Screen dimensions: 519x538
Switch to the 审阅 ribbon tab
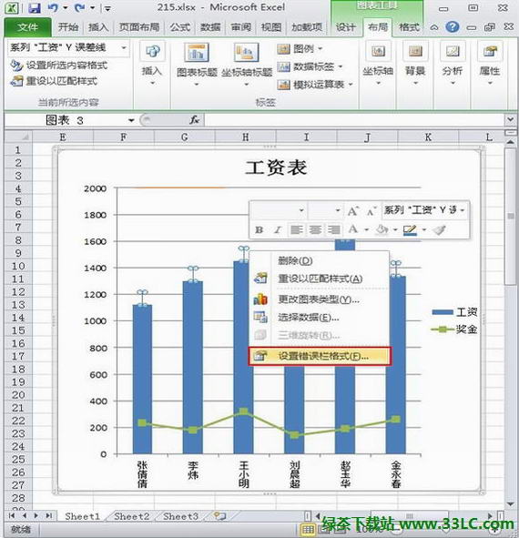tap(240, 27)
